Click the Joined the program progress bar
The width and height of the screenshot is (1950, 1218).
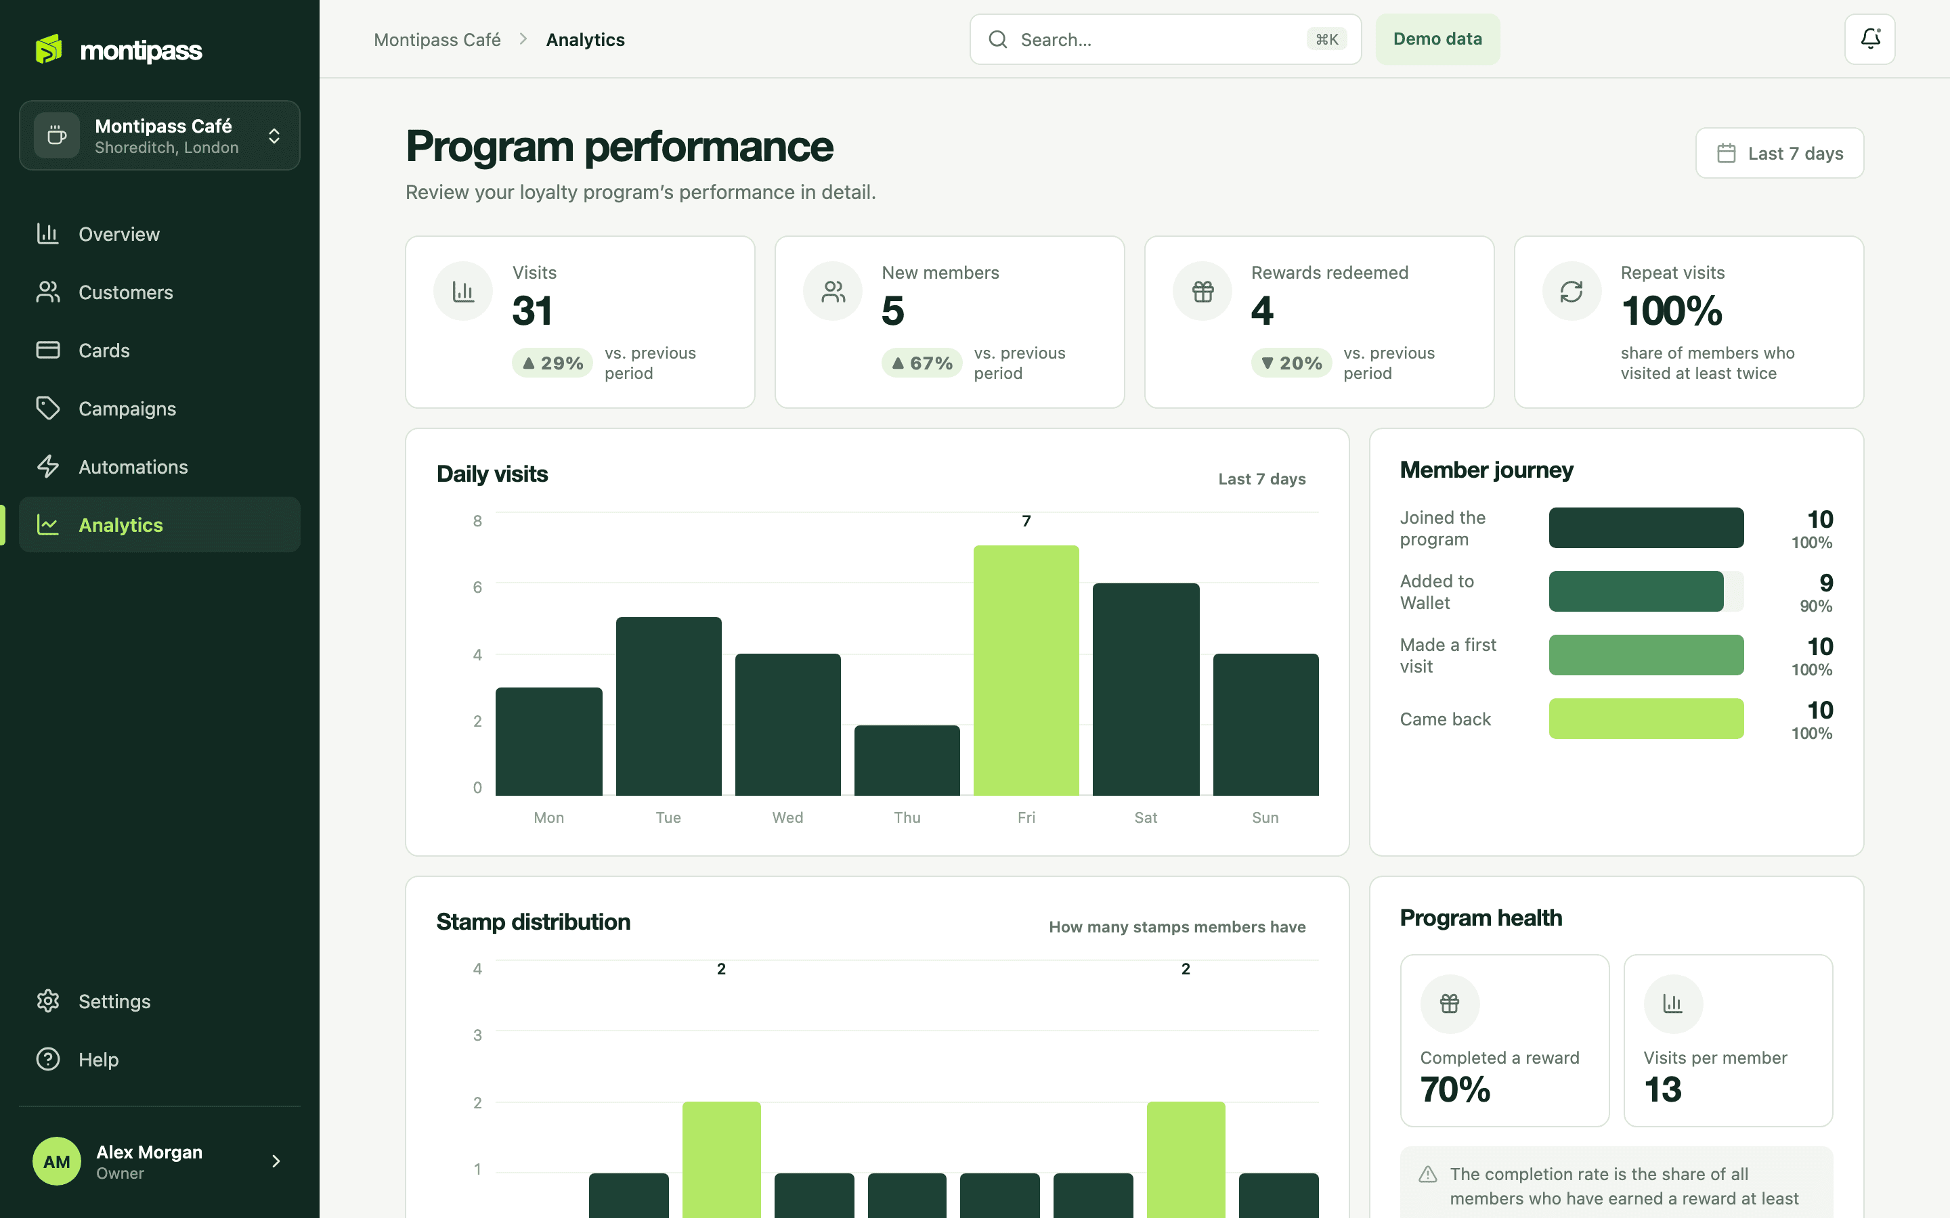(1645, 528)
